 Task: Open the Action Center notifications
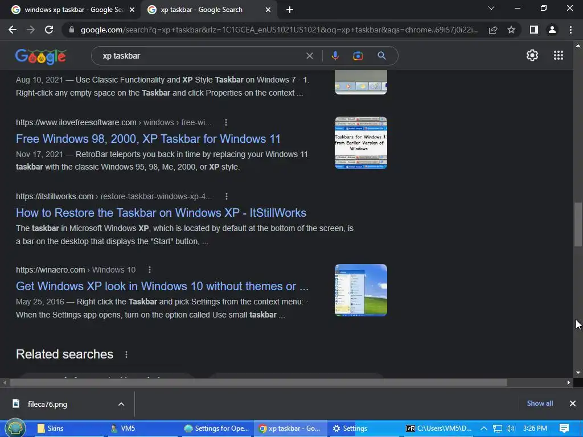tap(564, 428)
